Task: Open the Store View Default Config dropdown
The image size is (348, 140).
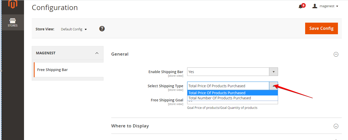Action: click(x=74, y=29)
